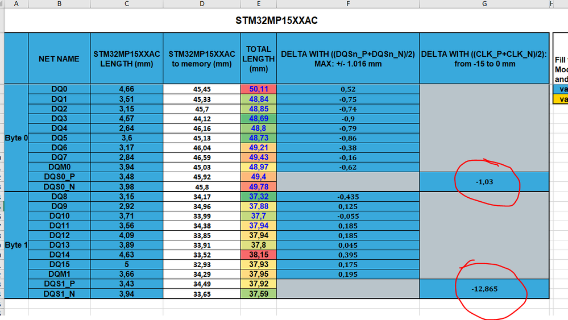Select the DQ11 length 3,56 cell
The width and height of the screenshot is (568, 320).
(x=126, y=226)
